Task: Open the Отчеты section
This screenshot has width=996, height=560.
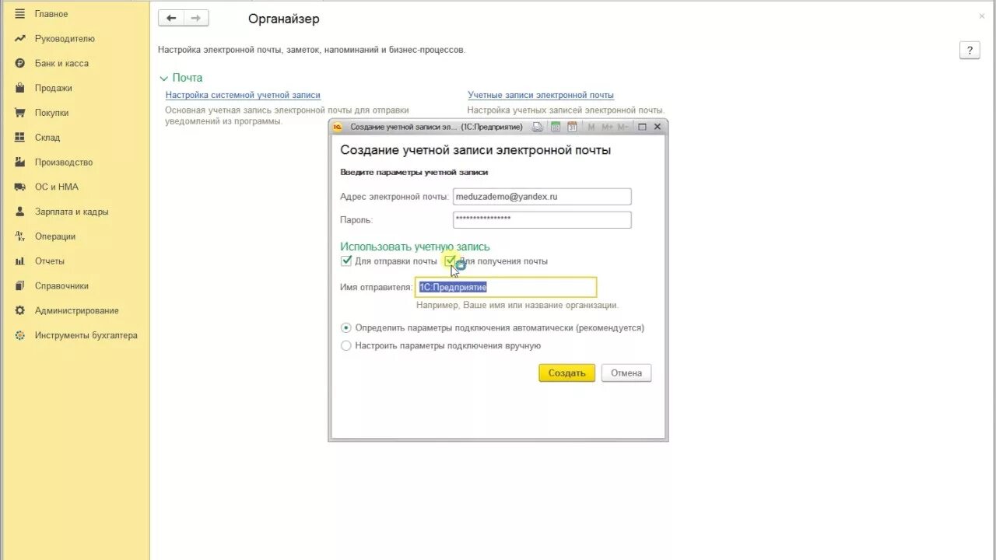Action: click(x=49, y=261)
